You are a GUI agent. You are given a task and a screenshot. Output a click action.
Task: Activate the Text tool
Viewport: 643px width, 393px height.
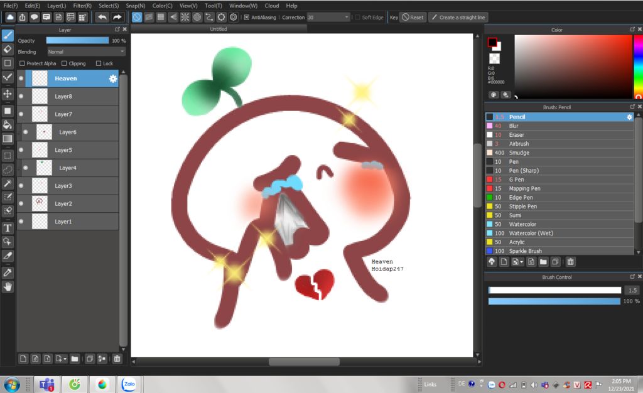pyautogui.click(x=8, y=228)
